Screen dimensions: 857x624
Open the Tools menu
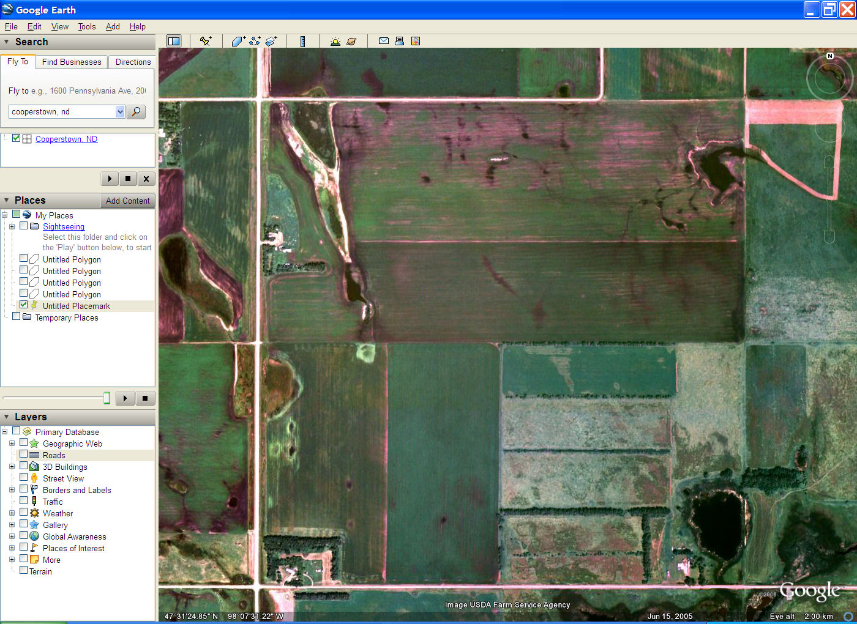click(87, 26)
